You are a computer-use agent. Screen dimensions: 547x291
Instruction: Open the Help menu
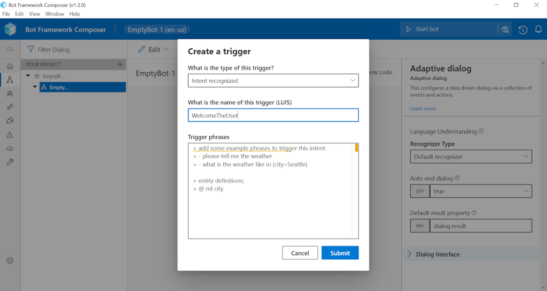pyautogui.click(x=75, y=14)
